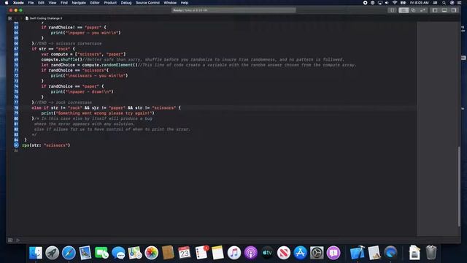Screen dimensions: 467x263
Task: Open Music from the Dock
Action: tap(234, 253)
